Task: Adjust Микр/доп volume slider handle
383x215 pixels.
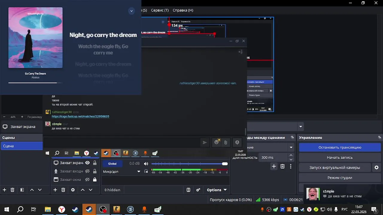Action: point(225,164)
